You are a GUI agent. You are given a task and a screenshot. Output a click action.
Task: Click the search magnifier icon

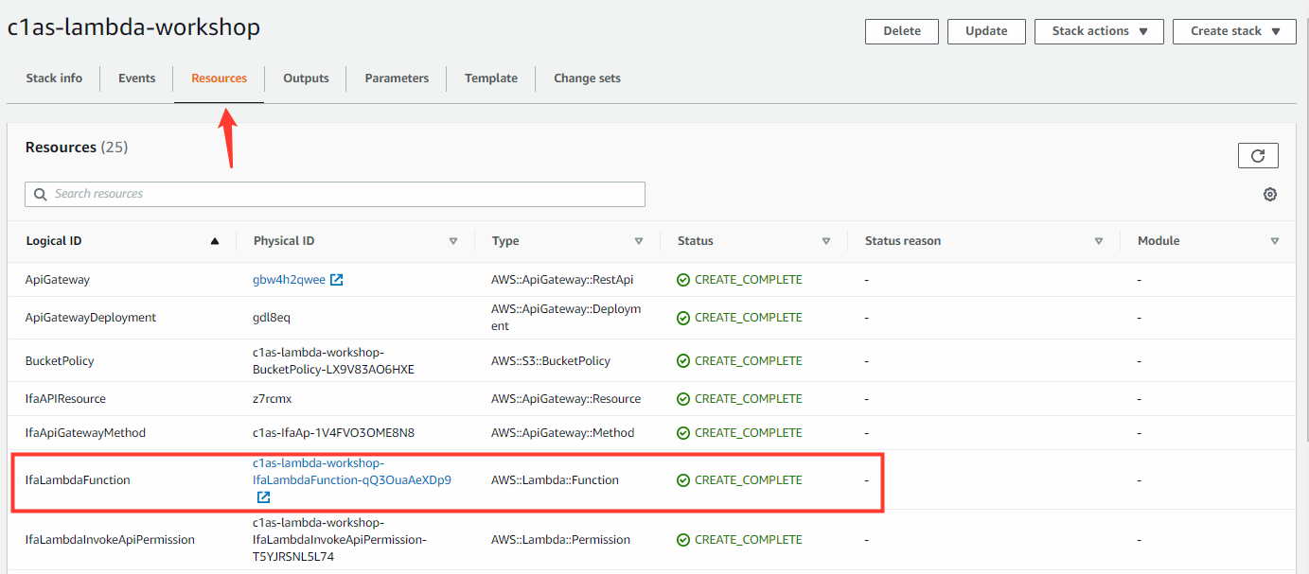click(40, 194)
